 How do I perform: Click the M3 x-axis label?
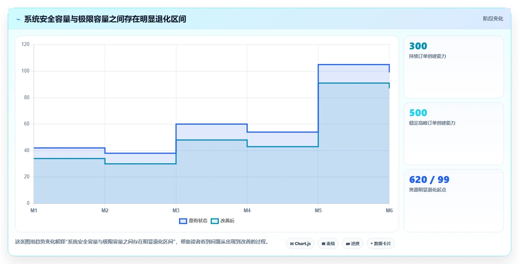point(176,211)
